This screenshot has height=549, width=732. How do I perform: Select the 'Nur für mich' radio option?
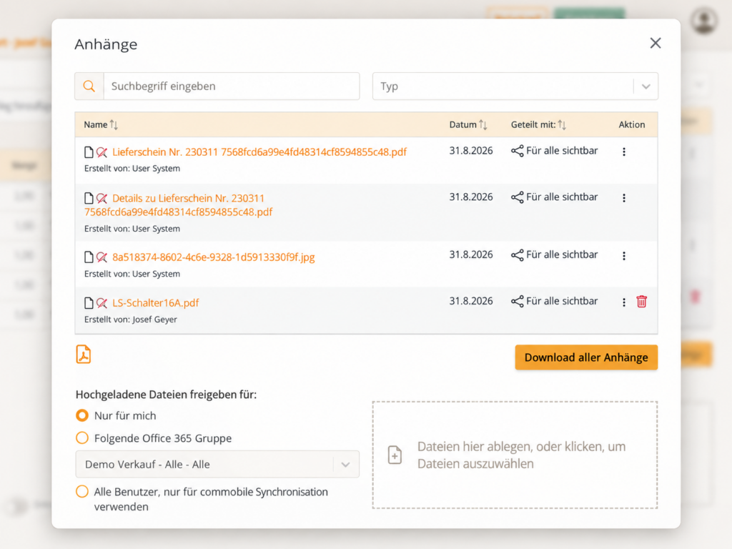pyautogui.click(x=82, y=415)
